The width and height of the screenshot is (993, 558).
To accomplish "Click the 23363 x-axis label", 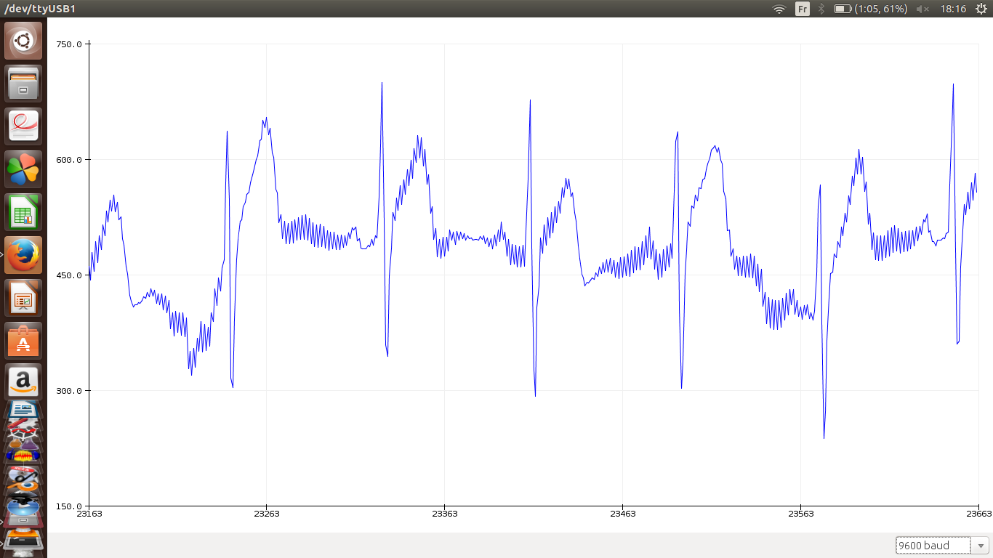I will [x=445, y=514].
